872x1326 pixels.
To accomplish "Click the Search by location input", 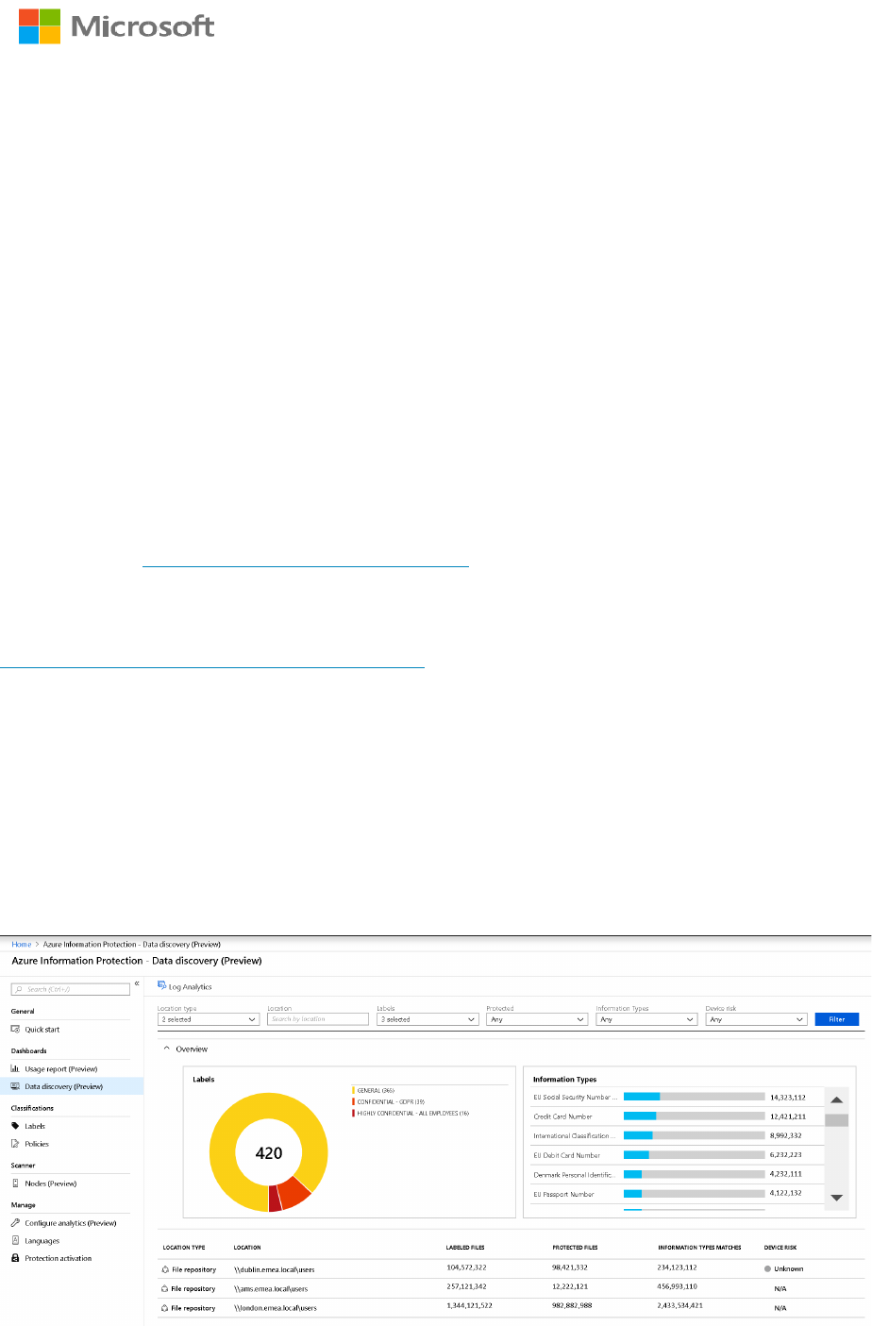I will pyautogui.click(x=318, y=1019).
